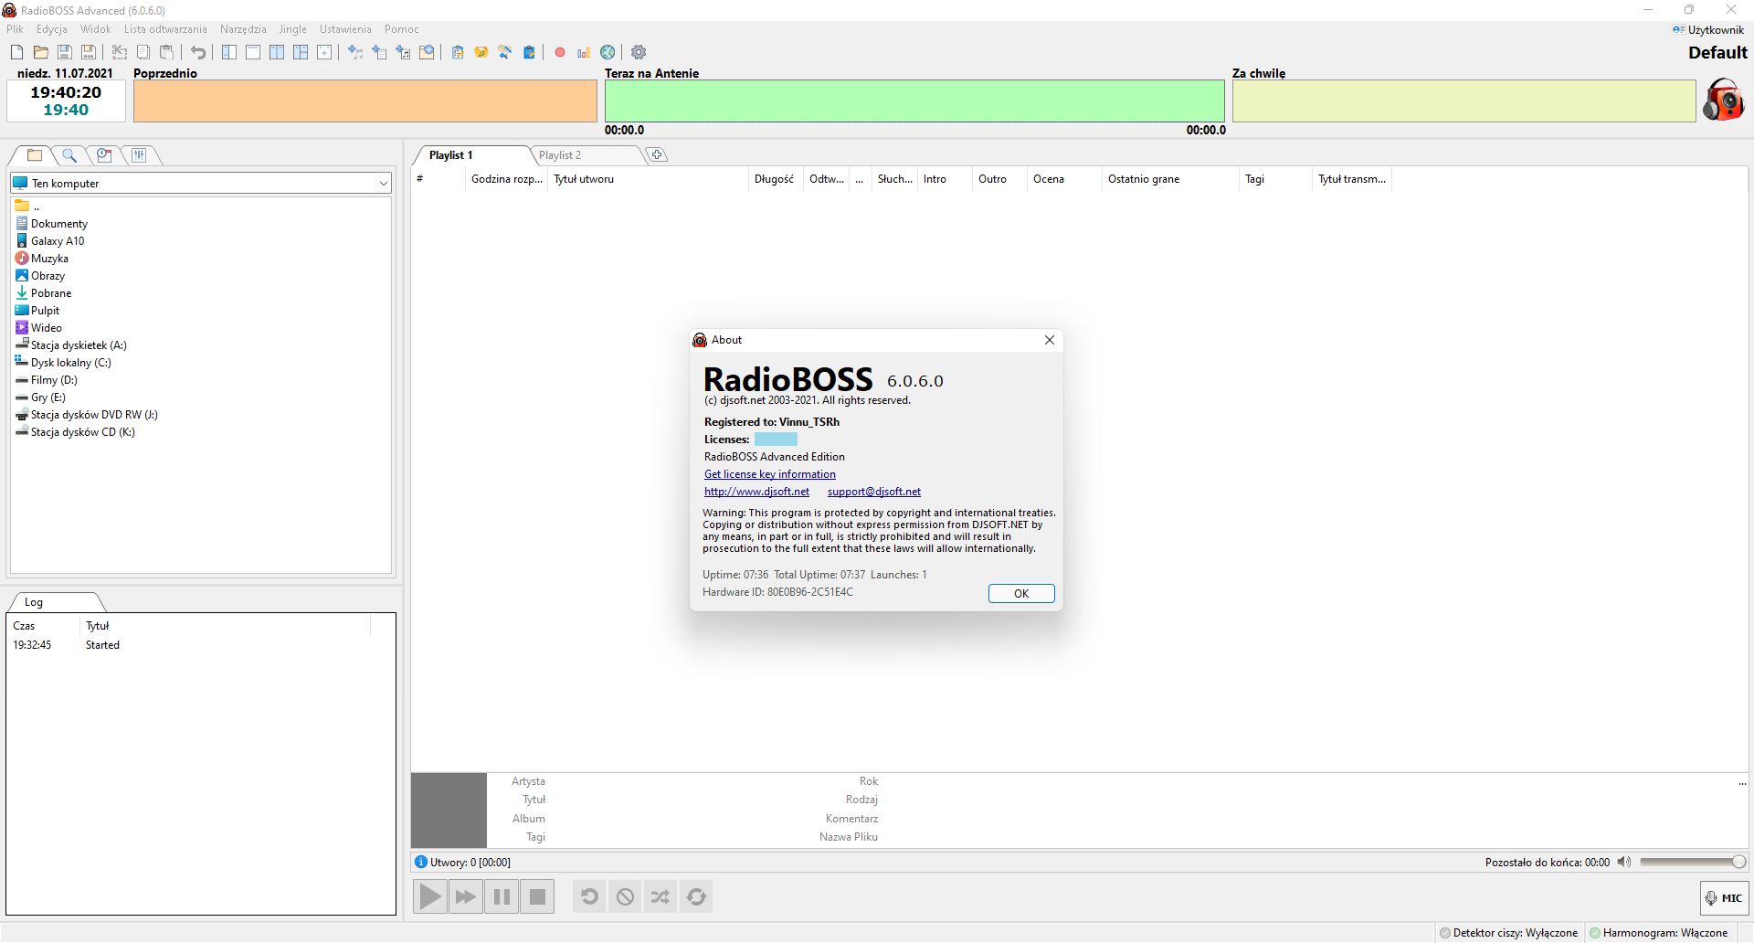Viewport: 1754px width, 943px height.
Task: Start playback with the Play button
Action: 429,896
